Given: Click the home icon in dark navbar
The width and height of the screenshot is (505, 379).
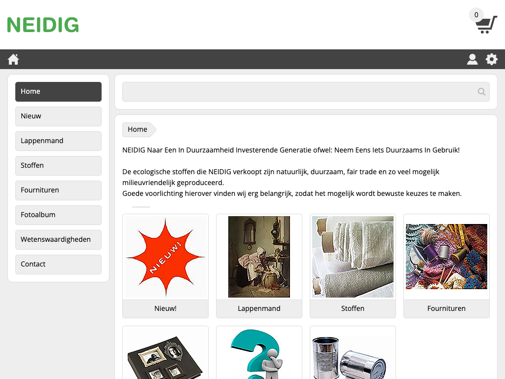Looking at the screenshot, I should [x=13, y=59].
